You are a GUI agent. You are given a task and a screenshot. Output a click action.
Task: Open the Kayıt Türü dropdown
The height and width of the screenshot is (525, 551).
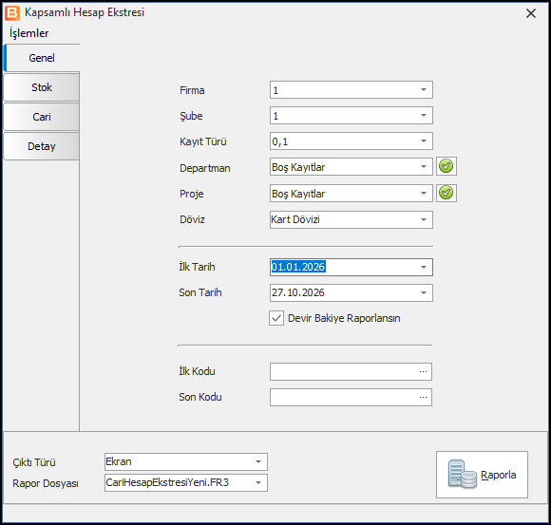tap(424, 141)
